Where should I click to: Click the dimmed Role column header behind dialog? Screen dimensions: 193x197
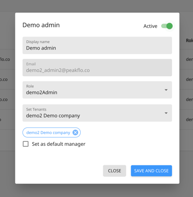(x=189, y=40)
